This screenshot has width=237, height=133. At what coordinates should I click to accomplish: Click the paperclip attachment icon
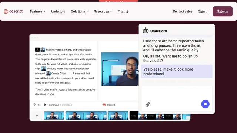coord(148,105)
